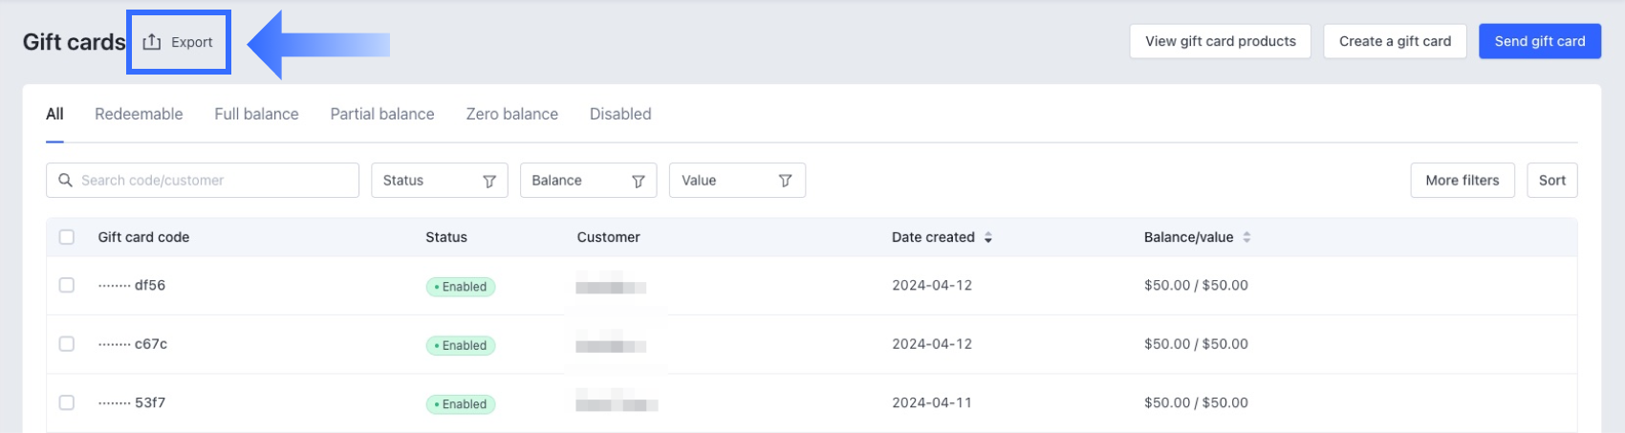Click the Balance filter funnel icon
Screen dimensions: 1625x433
click(x=639, y=181)
